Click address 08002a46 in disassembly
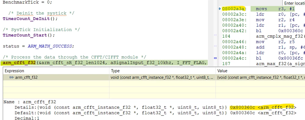This screenshot has height=120, width=305. coord(234,42)
